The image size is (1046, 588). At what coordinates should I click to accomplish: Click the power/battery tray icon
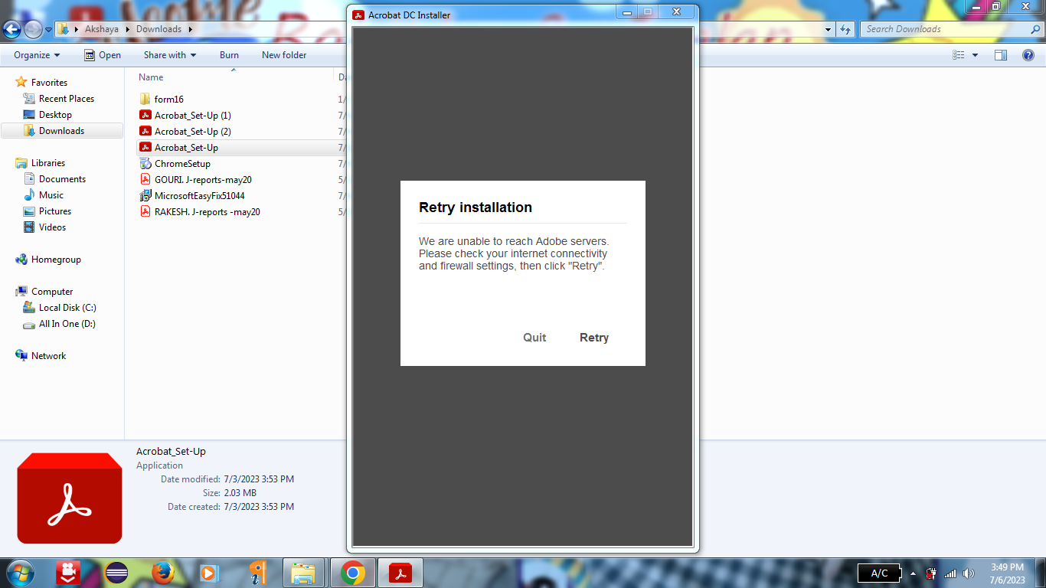(932, 573)
